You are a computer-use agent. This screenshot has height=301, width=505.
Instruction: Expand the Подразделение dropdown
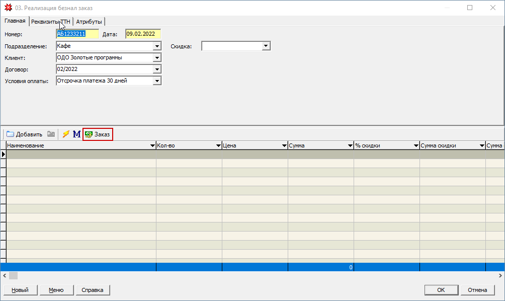click(157, 46)
